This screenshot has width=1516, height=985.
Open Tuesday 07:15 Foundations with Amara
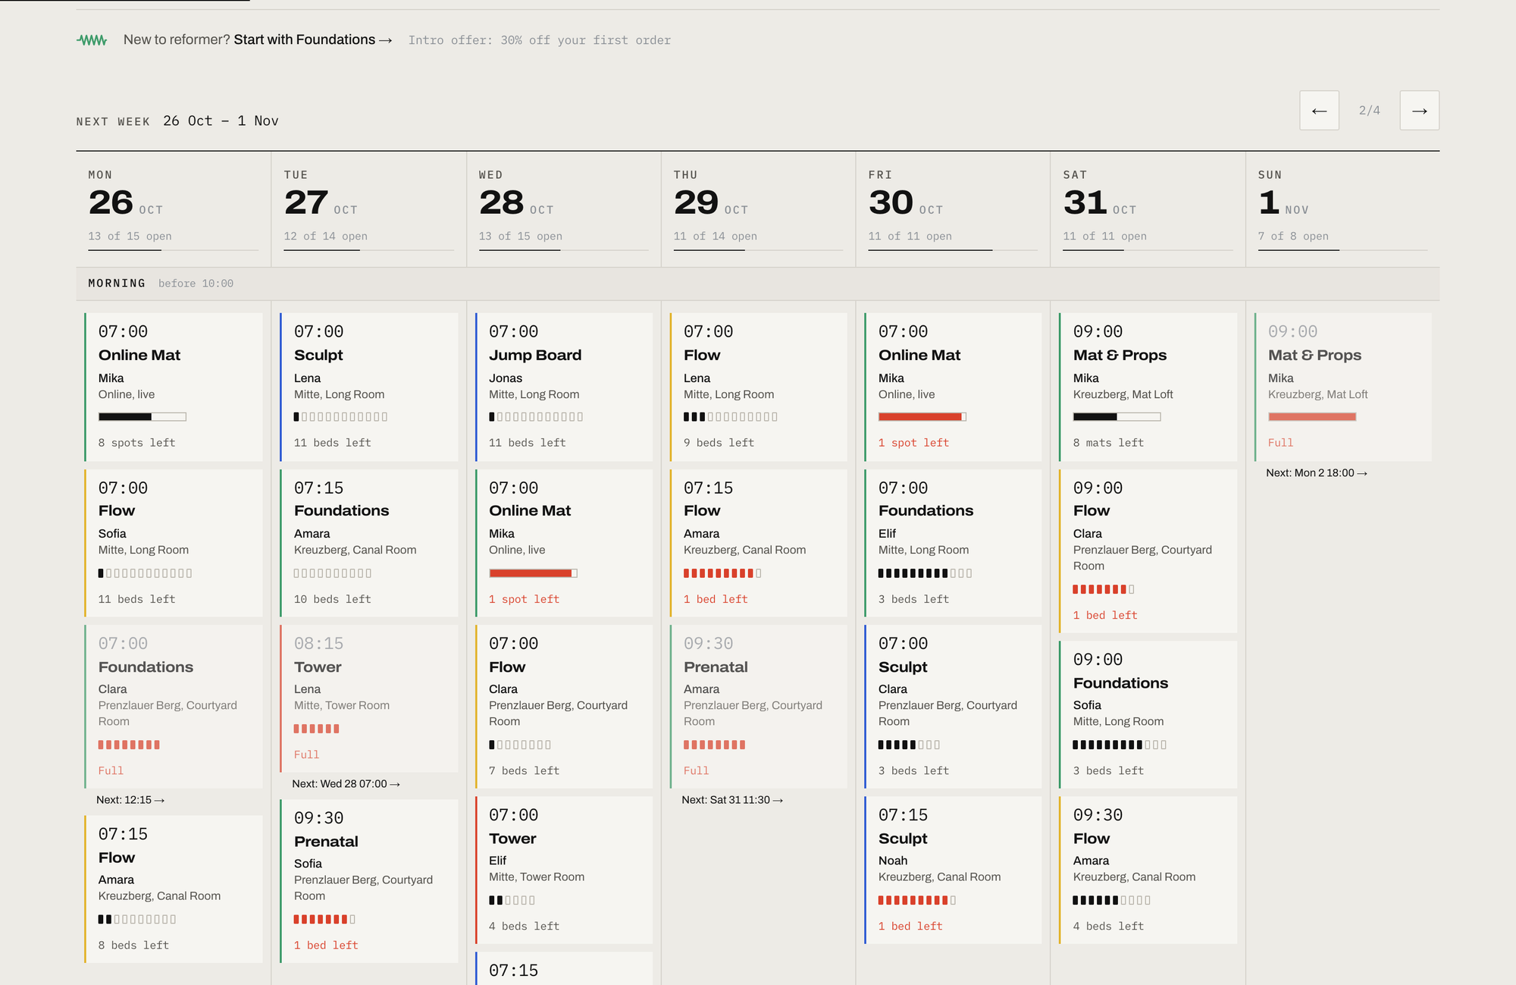coord(369,543)
